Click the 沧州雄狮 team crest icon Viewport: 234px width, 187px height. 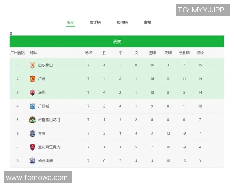pyautogui.click(x=32, y=161)
